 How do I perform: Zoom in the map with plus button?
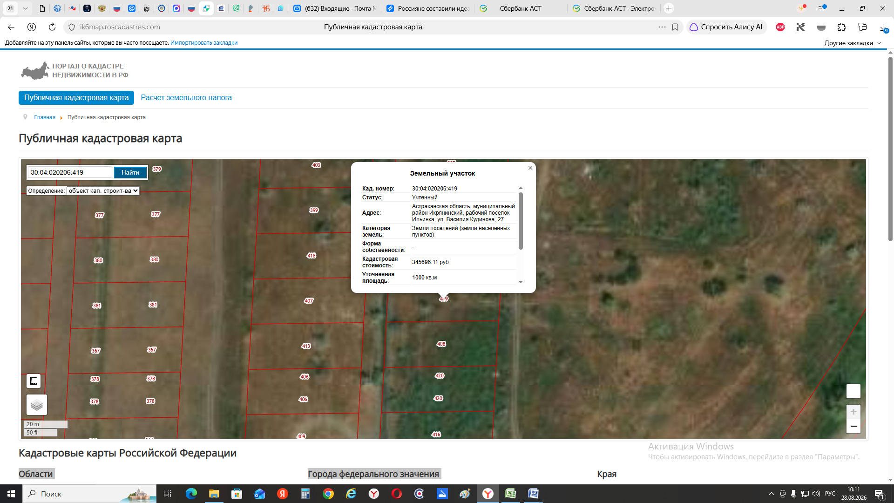853,412
